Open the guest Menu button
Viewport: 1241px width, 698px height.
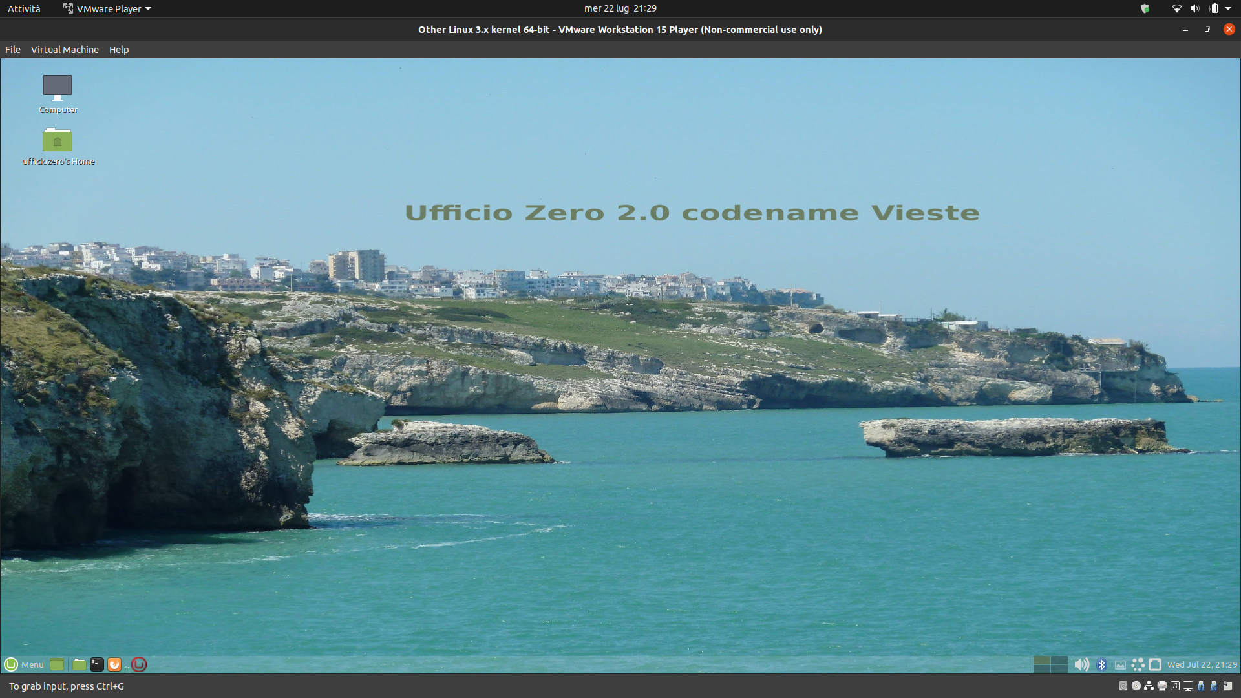tap(25, 664)
